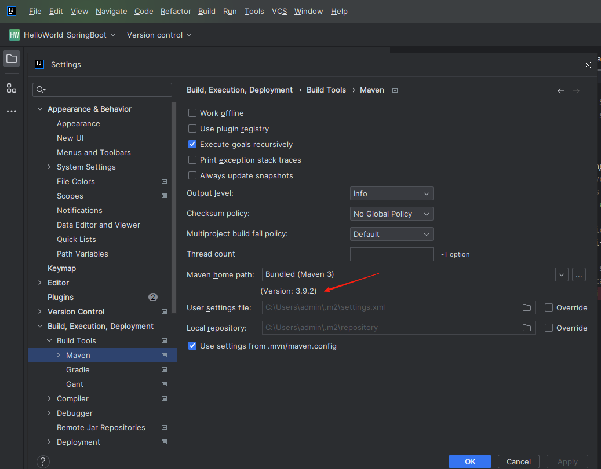The image size is (601, 469).
Task: Expand the System Settings tree node
Action: click(49, 167)
